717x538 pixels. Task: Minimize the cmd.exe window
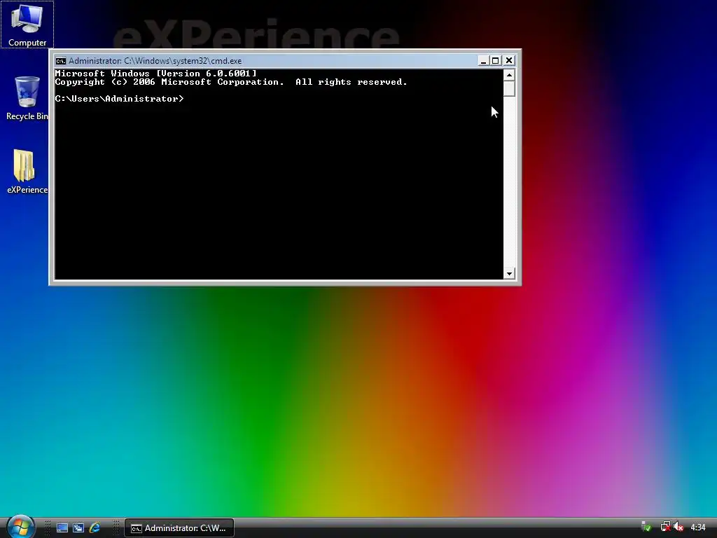click(483, 60)
